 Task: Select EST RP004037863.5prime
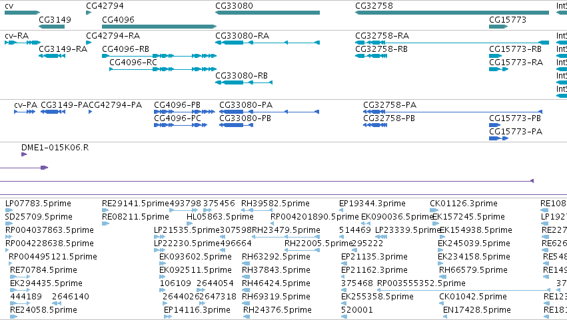pyautogui.click(x=49, y=230)
